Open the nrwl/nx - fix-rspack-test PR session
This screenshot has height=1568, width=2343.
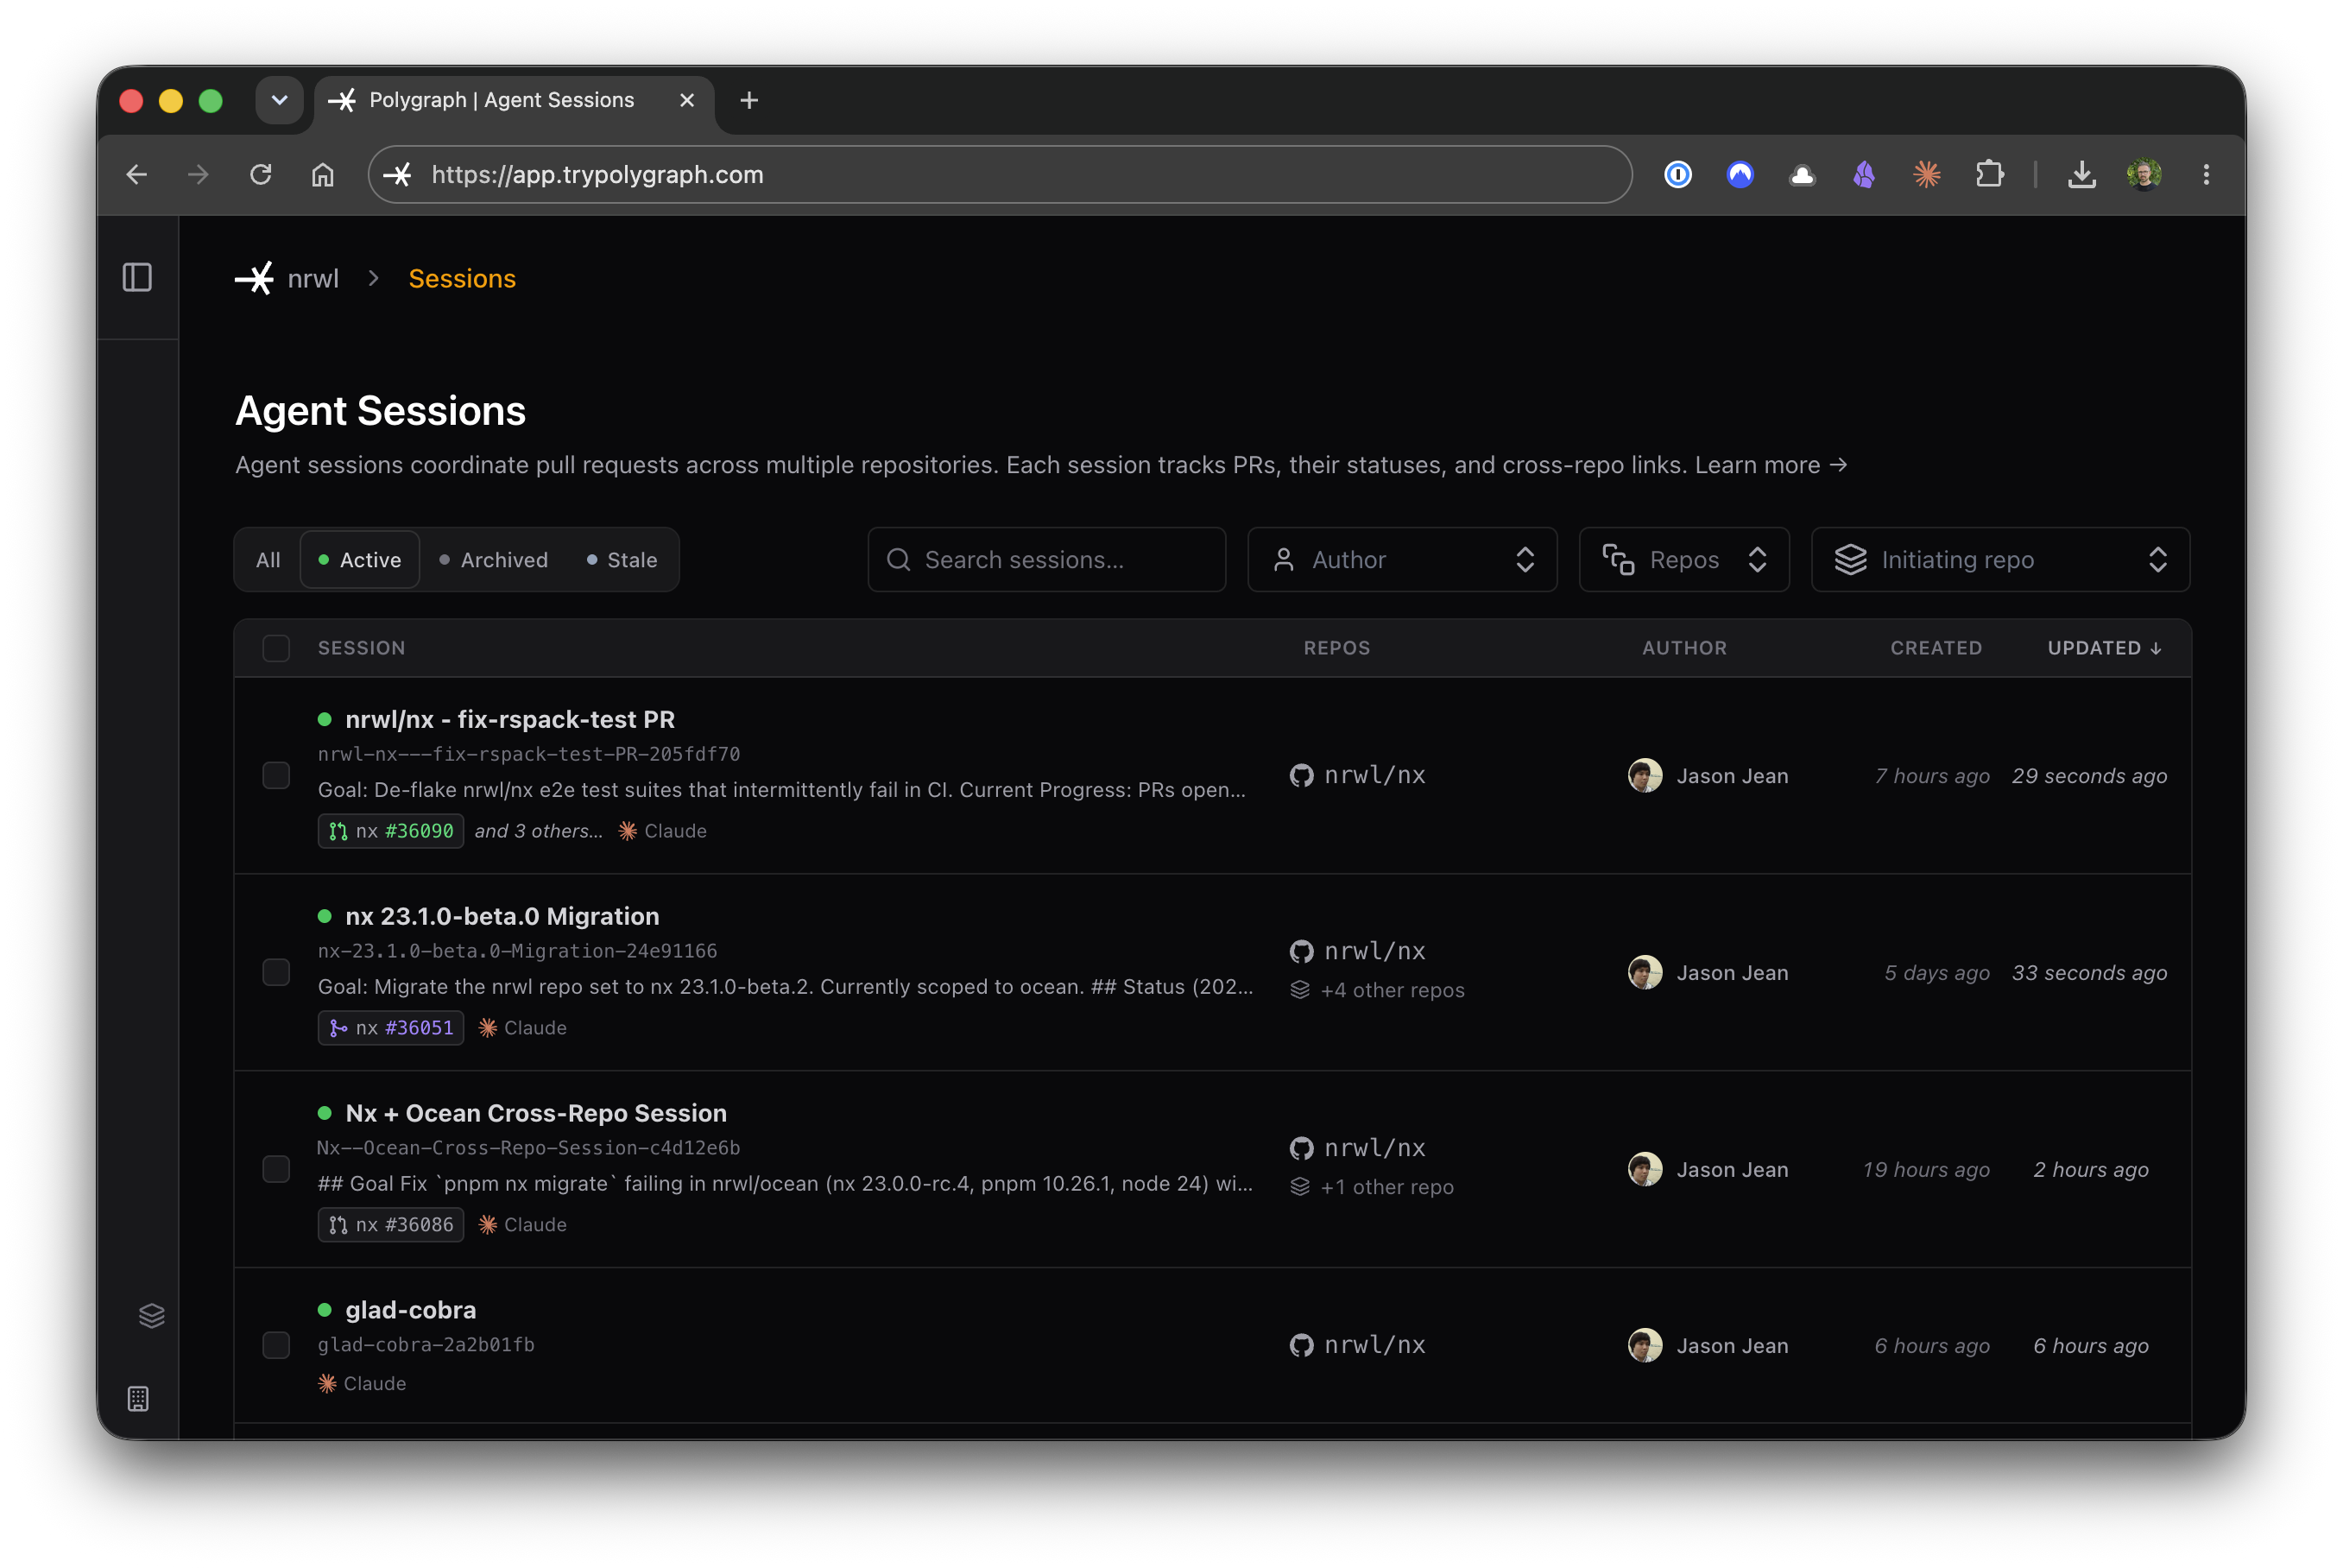[x=510, y=719]
